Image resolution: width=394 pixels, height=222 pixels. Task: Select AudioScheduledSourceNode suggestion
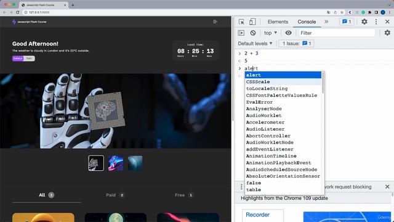[x=283, y=170]
